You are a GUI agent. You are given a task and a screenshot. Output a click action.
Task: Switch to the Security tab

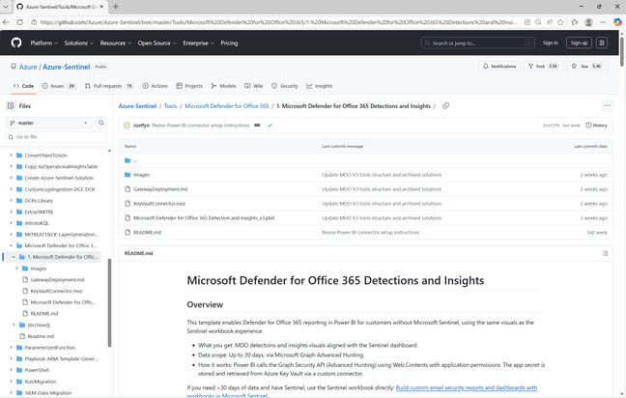pyautogui.click(x=285, y=86)
